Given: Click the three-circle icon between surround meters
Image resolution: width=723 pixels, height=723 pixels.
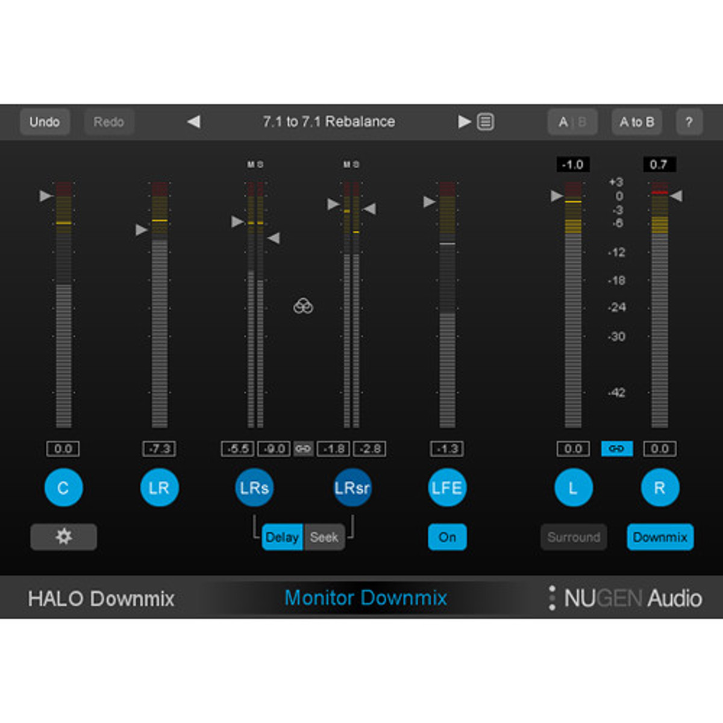Looking at the screenshot, I should (x=303, y=306).
